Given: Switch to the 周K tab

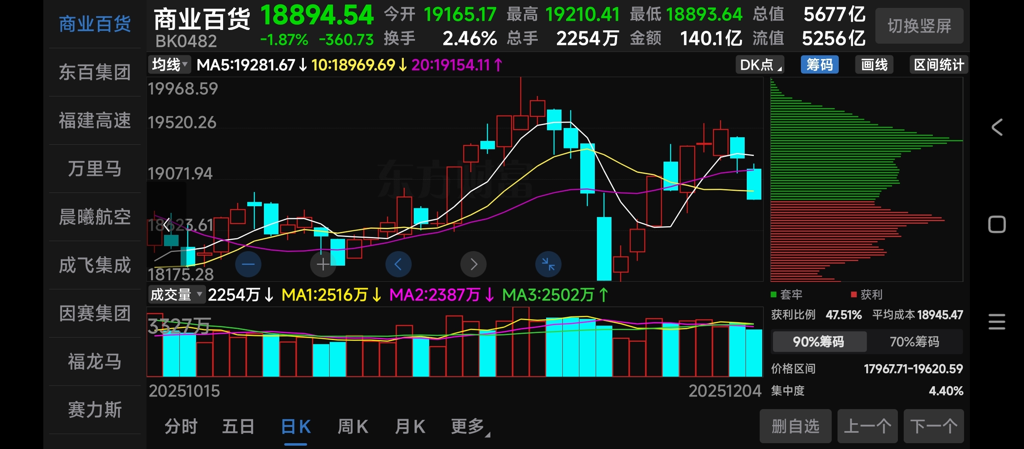Looking at the screenshot, I should click(353, 427).
